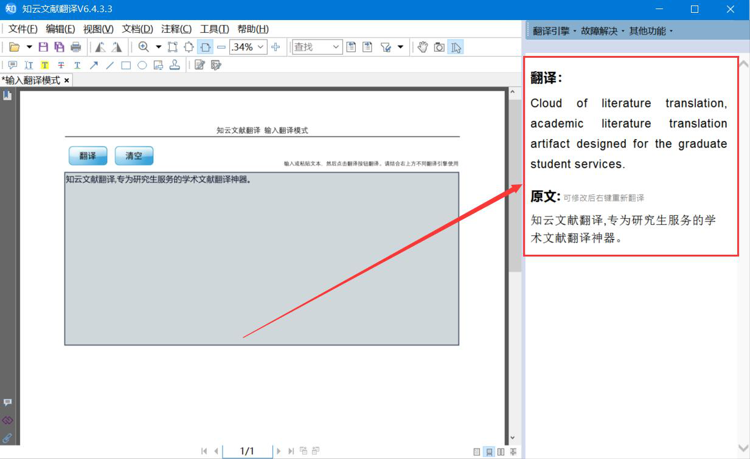Open the 文档(D) menu
This screenshot has width=750, height=459.
click(137, 29)
